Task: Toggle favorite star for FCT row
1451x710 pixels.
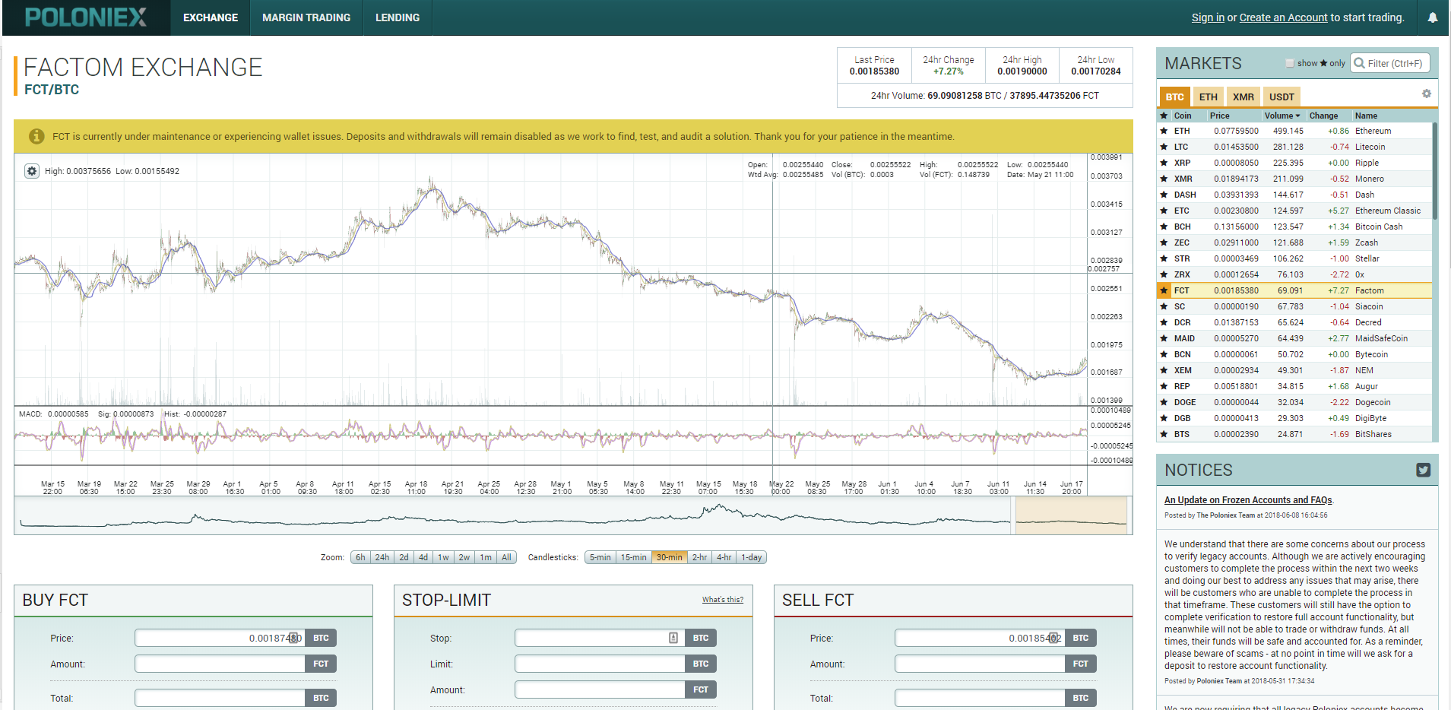Action: (x=1164, y=290)
